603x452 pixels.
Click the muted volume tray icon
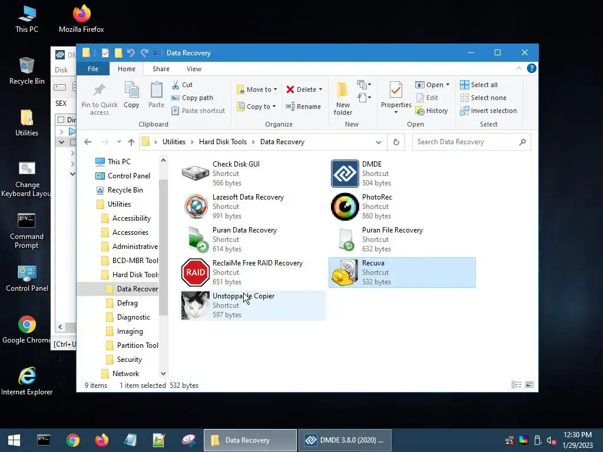coord(551,440)
